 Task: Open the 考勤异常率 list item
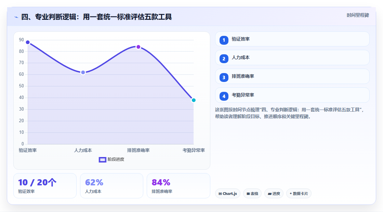point(292,95)
